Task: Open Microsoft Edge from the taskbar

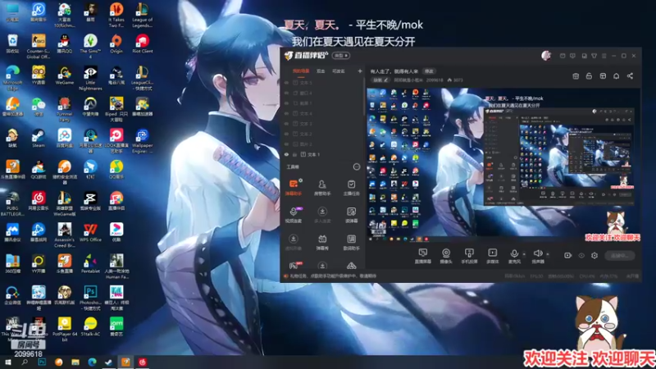Action: (x=92, y=362)
